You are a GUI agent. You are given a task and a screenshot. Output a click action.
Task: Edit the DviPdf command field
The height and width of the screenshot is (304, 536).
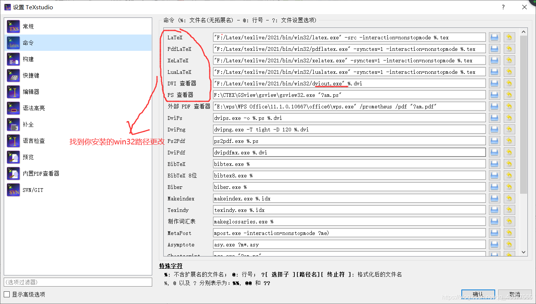349,152
